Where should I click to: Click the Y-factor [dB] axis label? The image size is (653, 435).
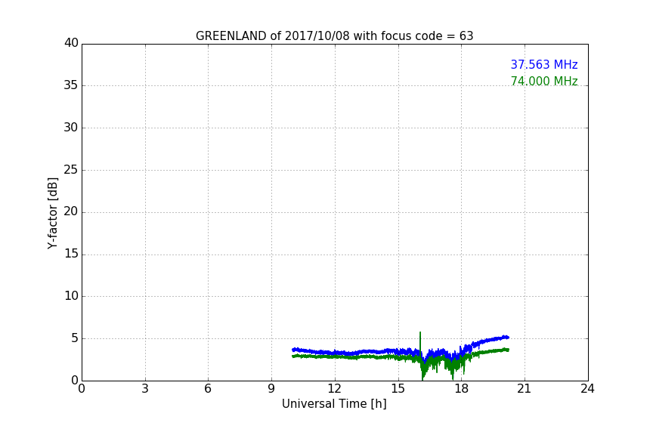tap(53, 213)
